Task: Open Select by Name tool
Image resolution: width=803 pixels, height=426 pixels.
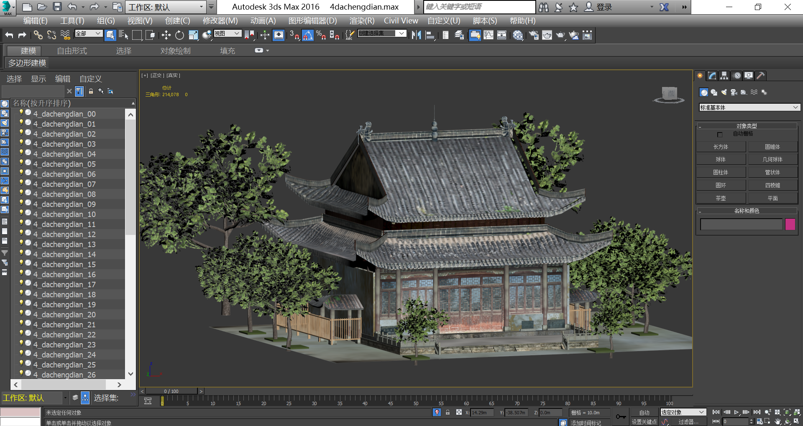Action: (x=123, y=35)
